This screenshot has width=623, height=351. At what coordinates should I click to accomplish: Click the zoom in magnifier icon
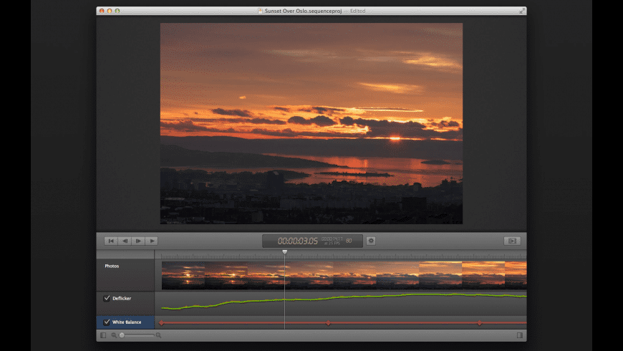[x=158, y=335]
